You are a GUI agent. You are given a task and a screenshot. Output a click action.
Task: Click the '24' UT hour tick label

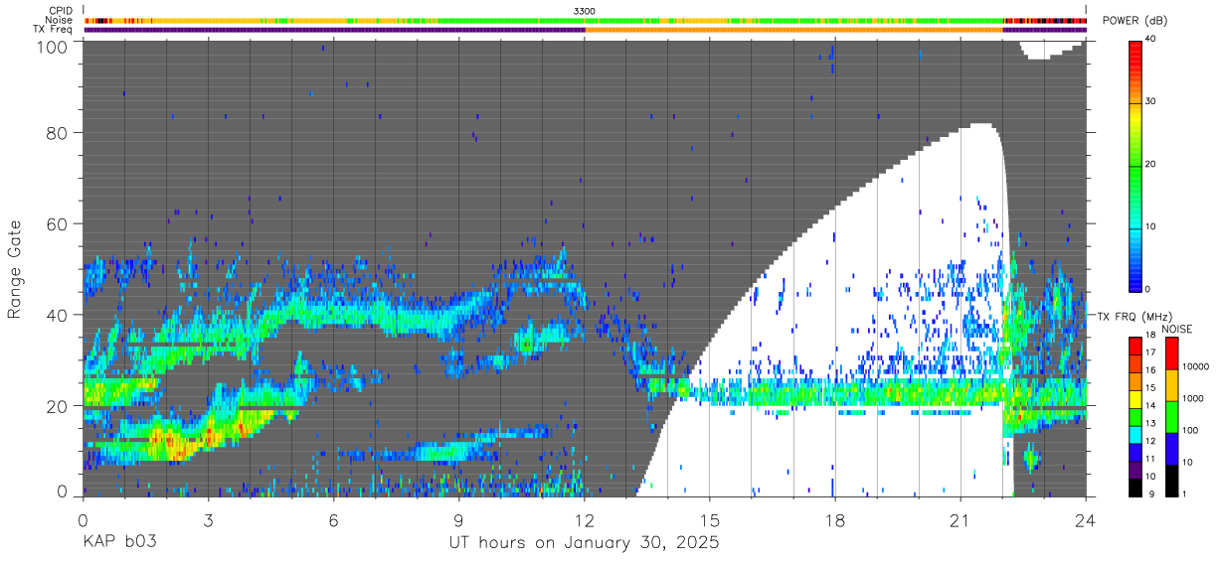[1086, 519]
